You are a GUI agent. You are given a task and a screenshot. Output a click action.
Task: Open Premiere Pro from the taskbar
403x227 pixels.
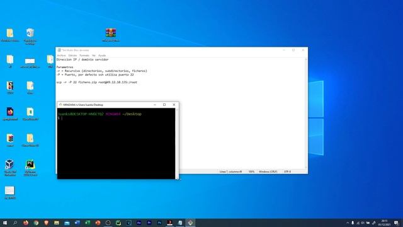point(149,223)
